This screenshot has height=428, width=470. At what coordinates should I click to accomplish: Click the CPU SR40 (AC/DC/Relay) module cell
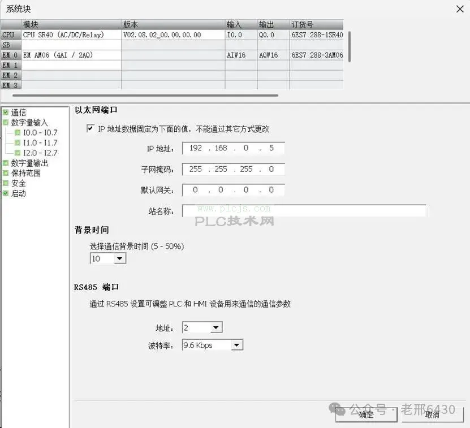click(71, 34)
